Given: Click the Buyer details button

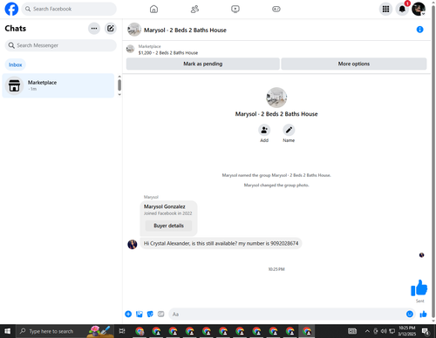Looking at the screenshot, I should tap(168, 226).
